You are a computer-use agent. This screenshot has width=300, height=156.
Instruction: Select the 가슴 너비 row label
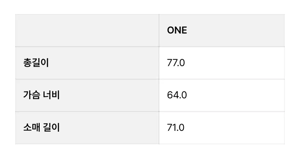tap(41, 95)
